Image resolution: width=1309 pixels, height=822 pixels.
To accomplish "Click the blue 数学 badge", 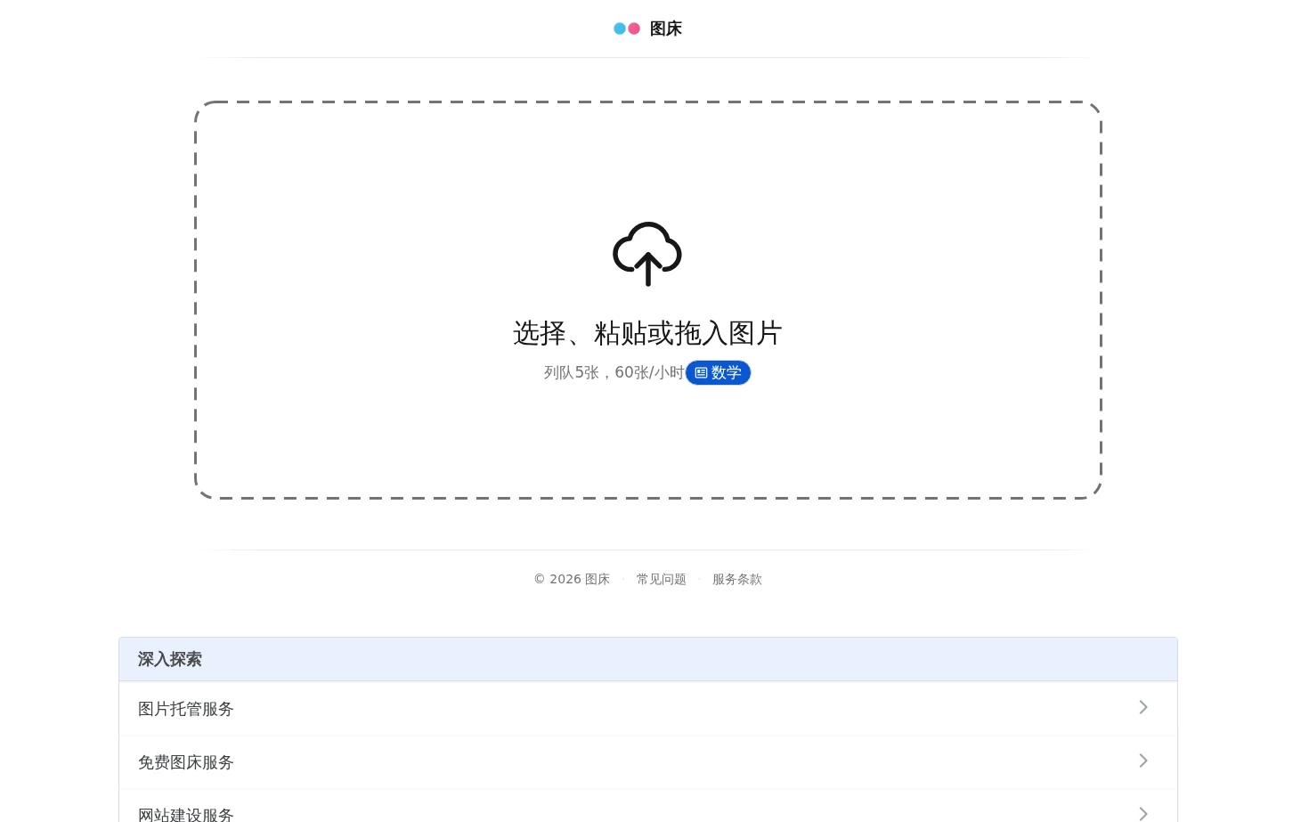I will pos(718,372).
